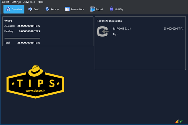Click the Pending balance 0.00000000 TIPS
Screen dimensions: 188x125
point(29,31)
